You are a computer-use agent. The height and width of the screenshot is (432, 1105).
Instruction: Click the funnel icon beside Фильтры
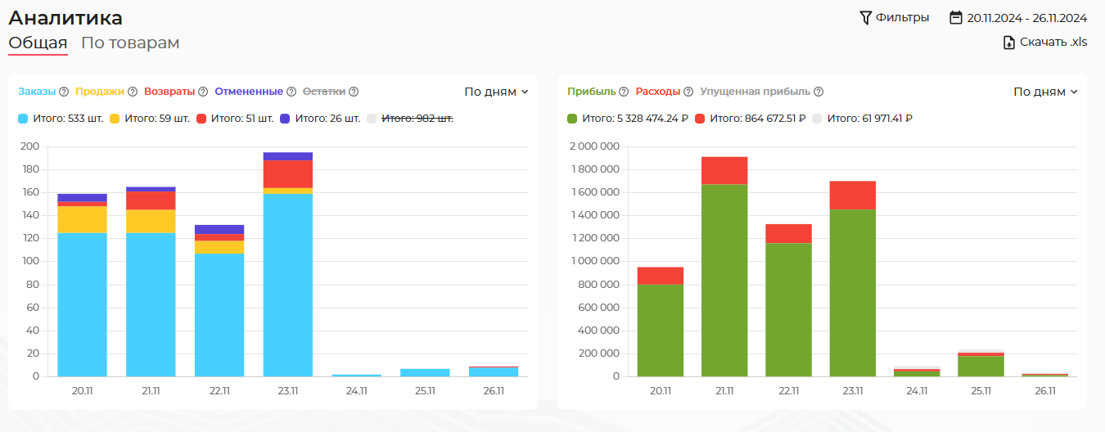(865, 17)
